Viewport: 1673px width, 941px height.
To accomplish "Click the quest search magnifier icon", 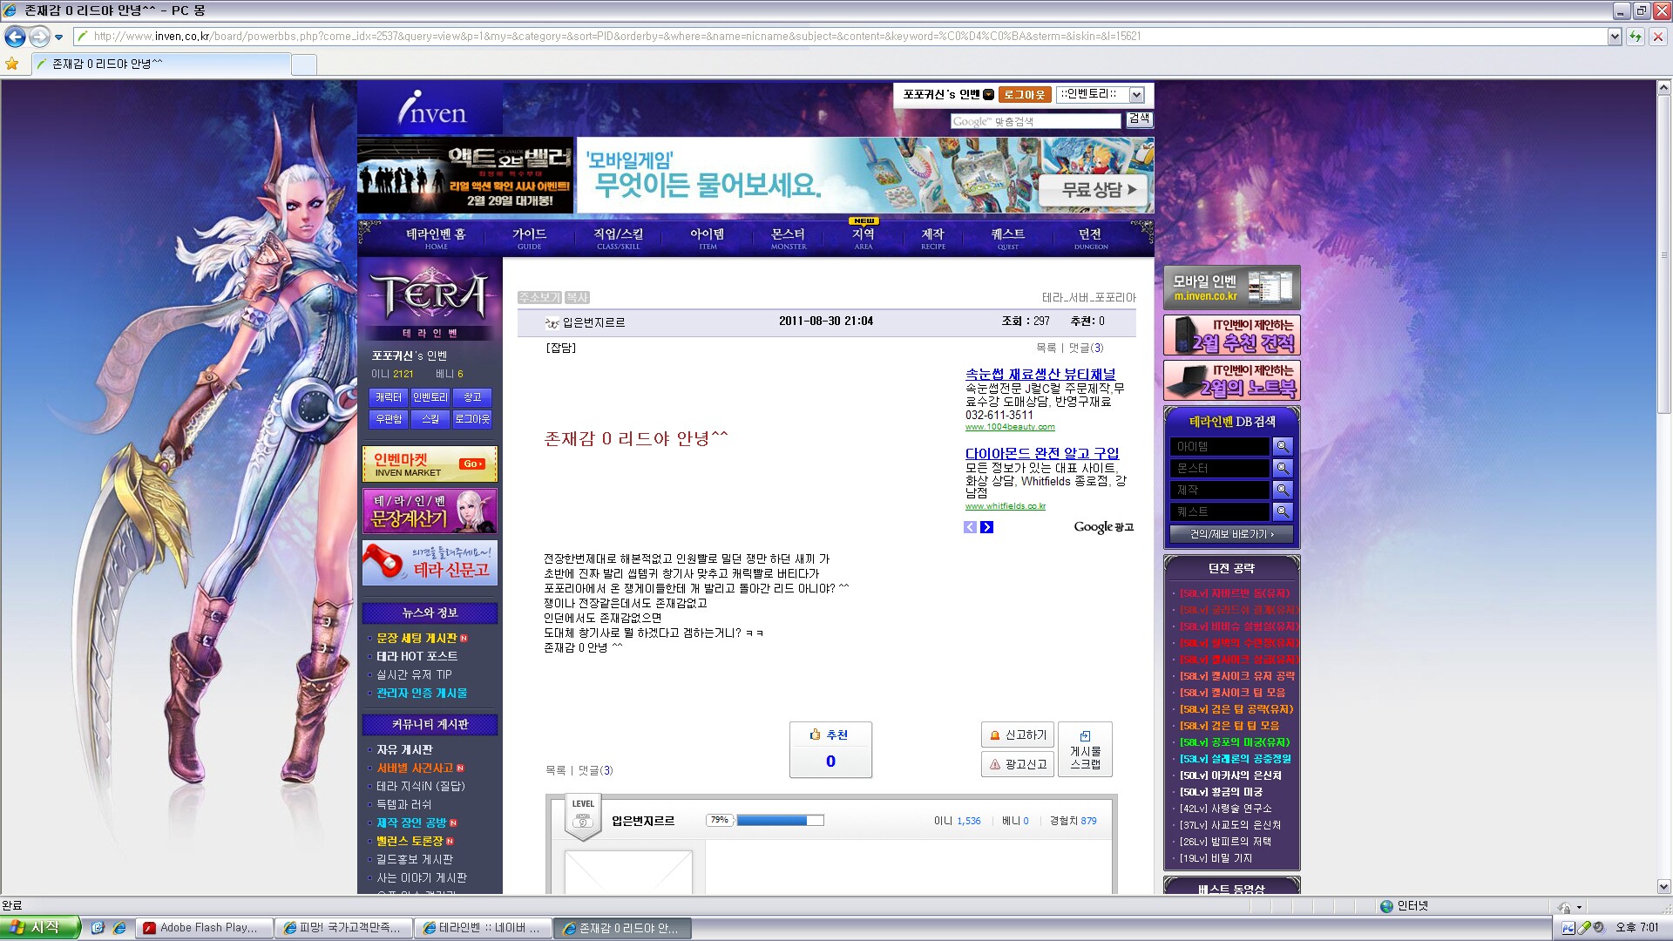I will 1283,511.
